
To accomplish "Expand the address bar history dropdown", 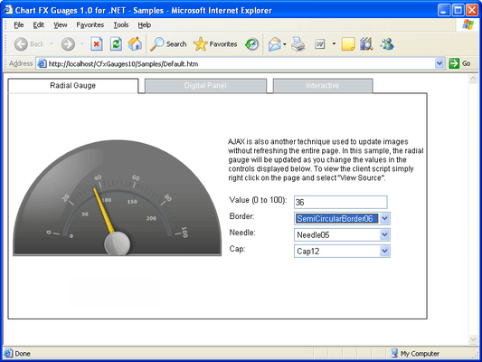I will (x=439, y=63).
